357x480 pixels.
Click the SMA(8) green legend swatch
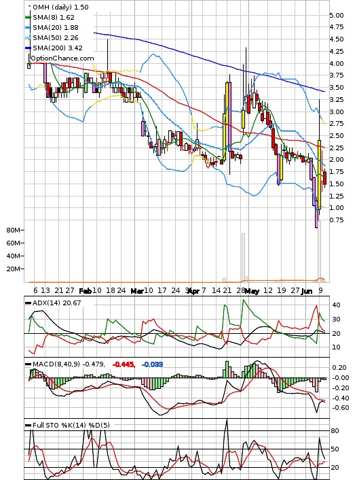click(28, 18)
